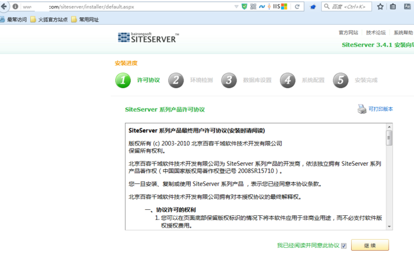
Task: Click the Aa reader toolbar icon
Action: pos(407,7)
